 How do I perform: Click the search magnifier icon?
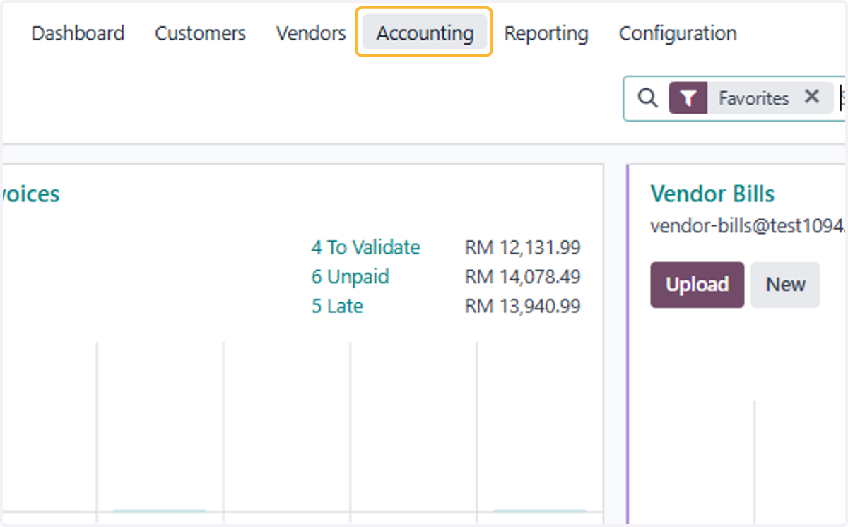tap(647, 98)
